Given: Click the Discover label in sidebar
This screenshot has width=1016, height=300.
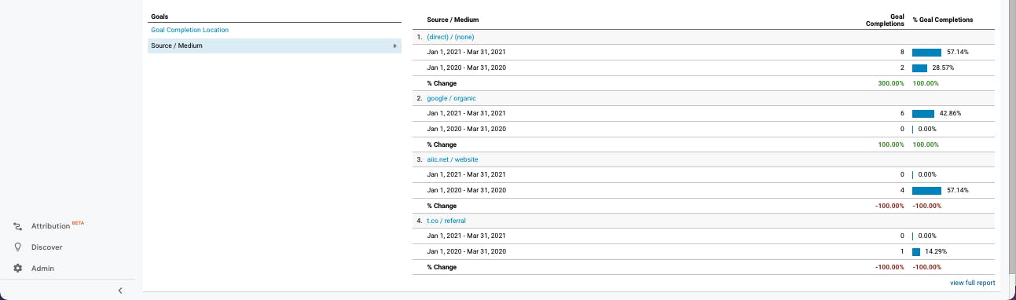Looking at the screenshot, I should coord(46,247).
